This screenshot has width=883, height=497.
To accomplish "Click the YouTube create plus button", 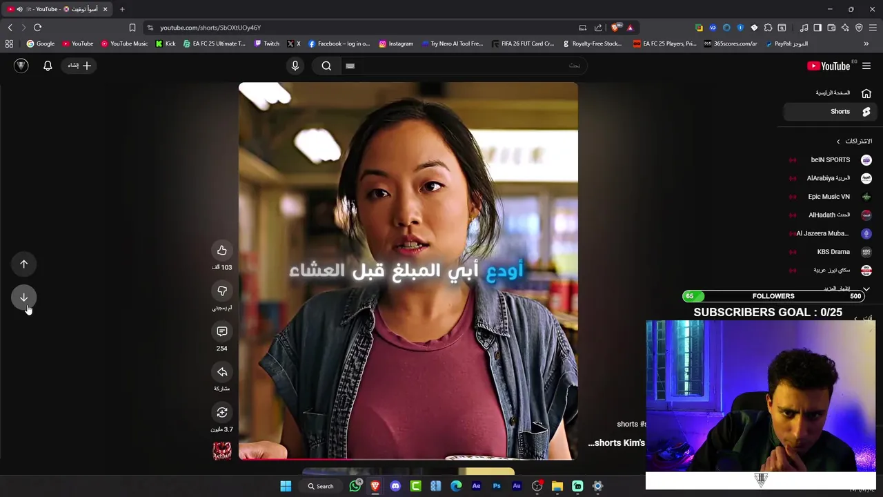I will pos(79,66).
